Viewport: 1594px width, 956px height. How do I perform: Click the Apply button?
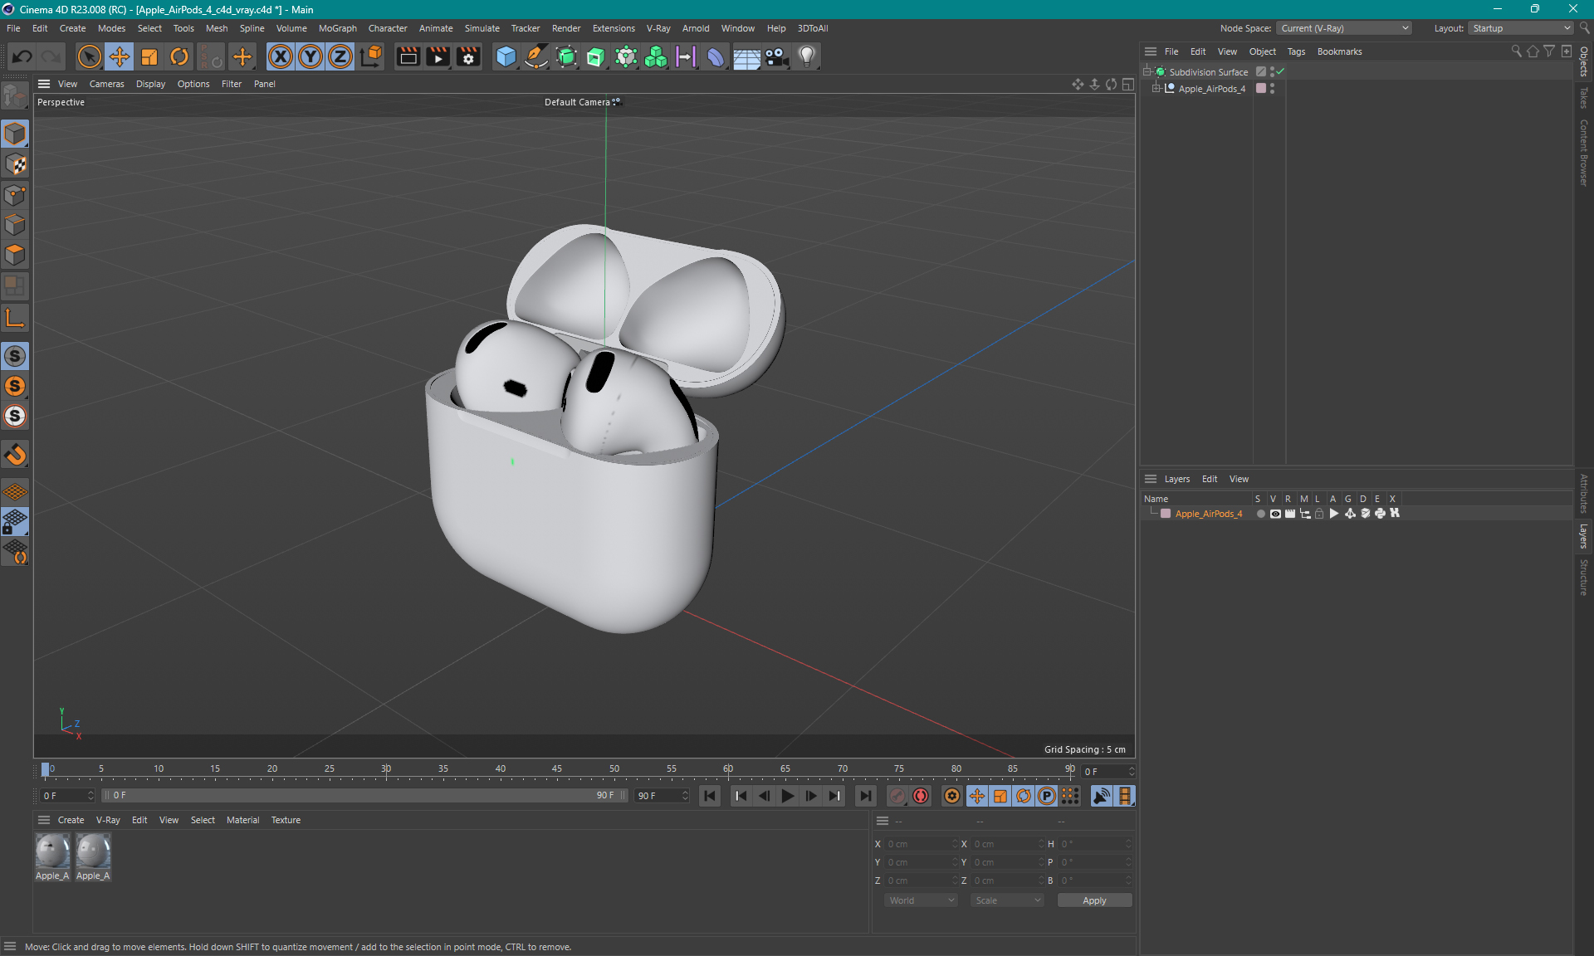click(1094, 900)
